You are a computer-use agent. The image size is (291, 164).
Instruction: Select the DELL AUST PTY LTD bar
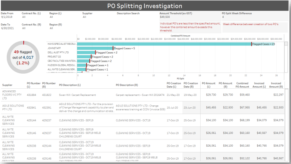pos(86,53)
